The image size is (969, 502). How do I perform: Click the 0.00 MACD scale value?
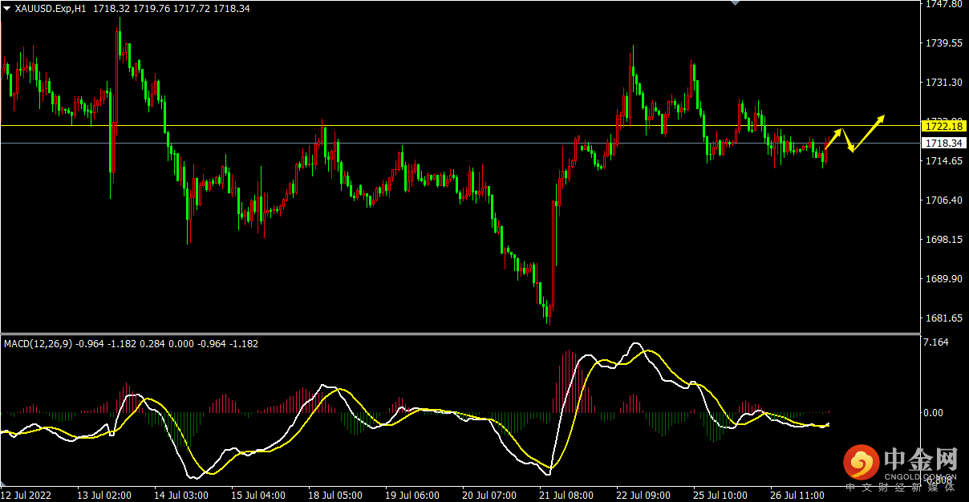[x=935, y=412]
